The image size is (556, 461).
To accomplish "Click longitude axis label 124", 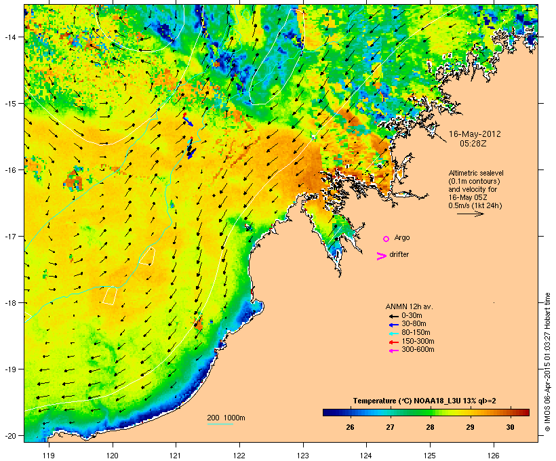I will click(x=366, y=456).
